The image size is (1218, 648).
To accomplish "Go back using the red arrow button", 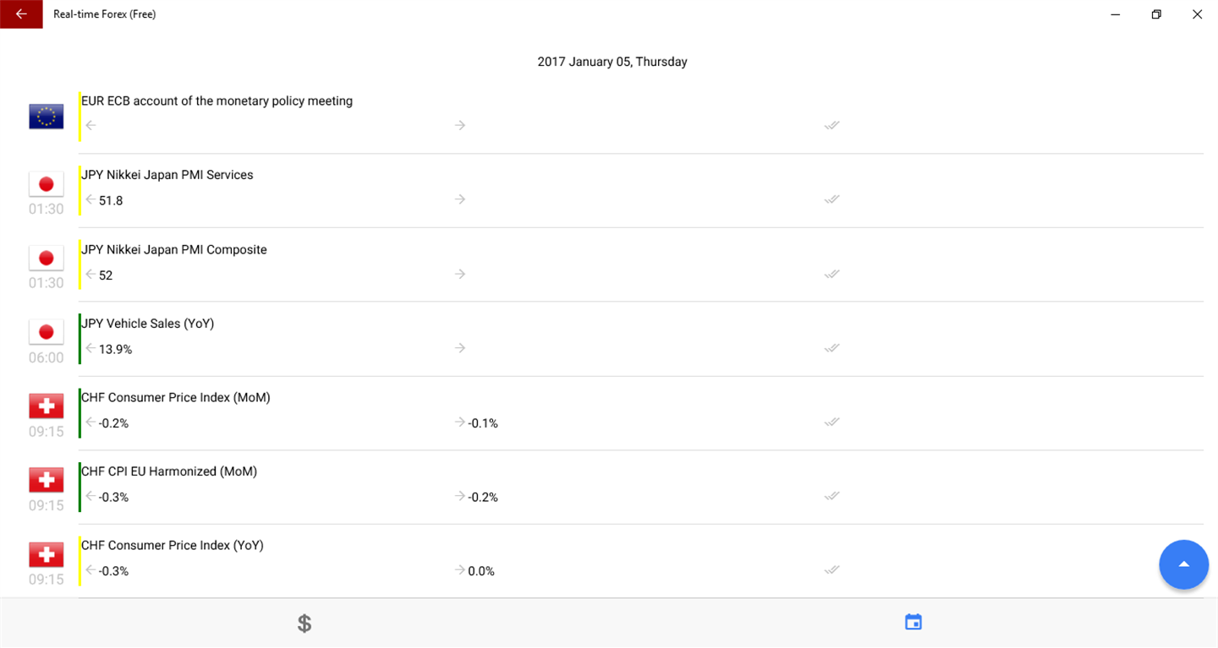I will coord(21,14).
